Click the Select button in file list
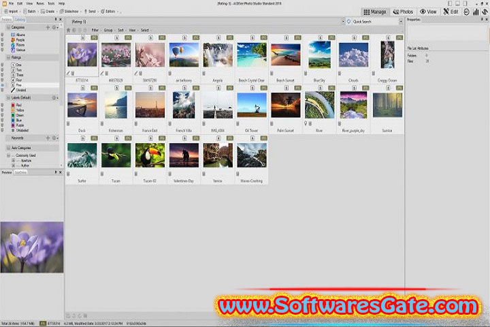 (x=145, y=30)
